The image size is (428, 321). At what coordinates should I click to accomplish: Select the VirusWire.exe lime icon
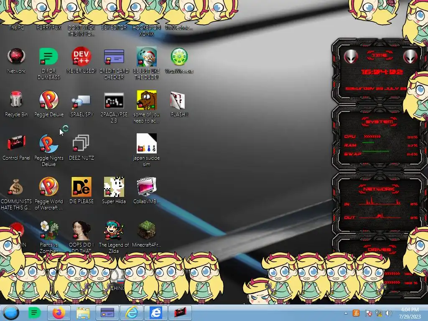pos(179,60)
